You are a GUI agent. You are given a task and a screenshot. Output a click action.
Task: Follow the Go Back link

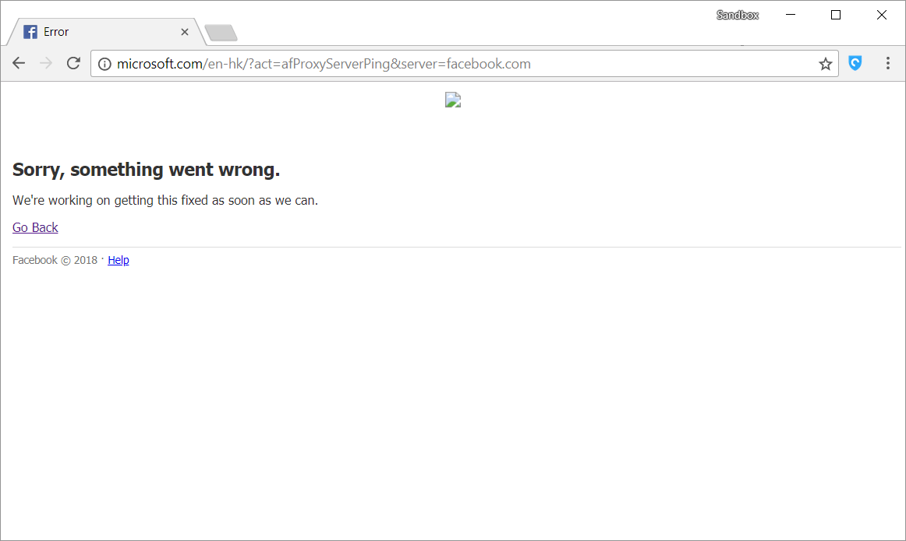coord(35,228)
